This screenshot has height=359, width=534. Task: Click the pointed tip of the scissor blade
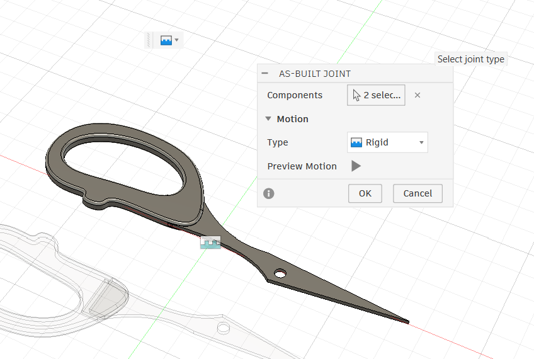tap(407, 322)
